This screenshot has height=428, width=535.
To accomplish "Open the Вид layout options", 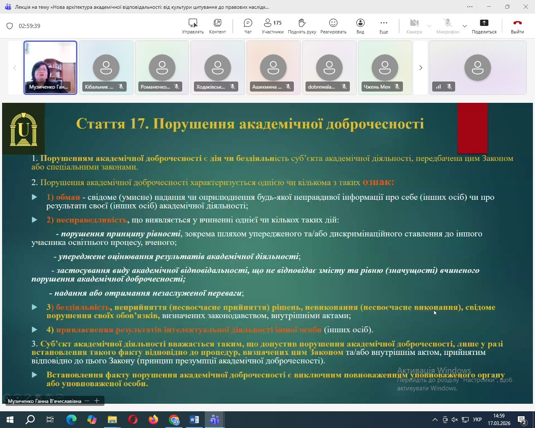I will [360, 26].
